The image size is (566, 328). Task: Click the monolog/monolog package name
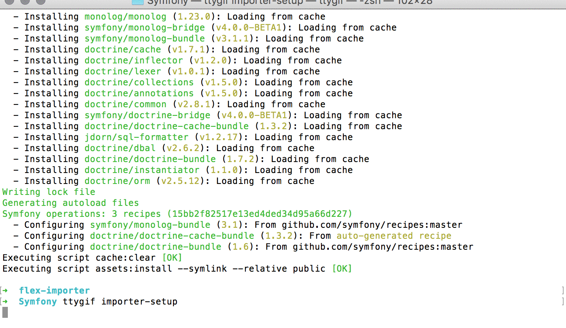tap(125, 17)
